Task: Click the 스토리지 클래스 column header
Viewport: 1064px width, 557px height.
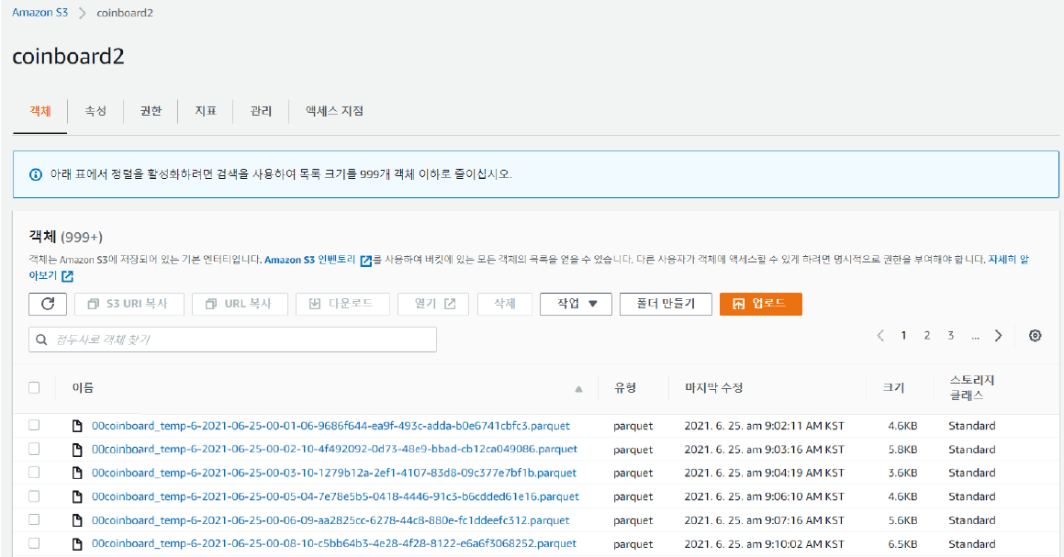Action: click(x=971, y=387)
